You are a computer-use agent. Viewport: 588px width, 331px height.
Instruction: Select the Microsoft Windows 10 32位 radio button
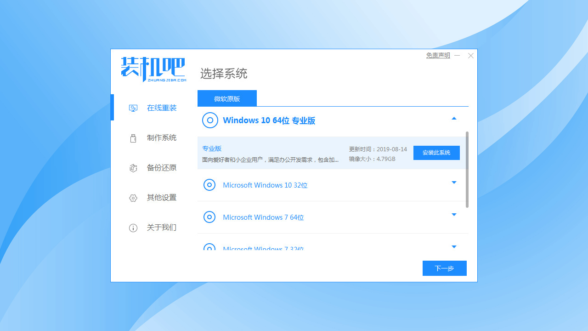click(x=209, y=185)
